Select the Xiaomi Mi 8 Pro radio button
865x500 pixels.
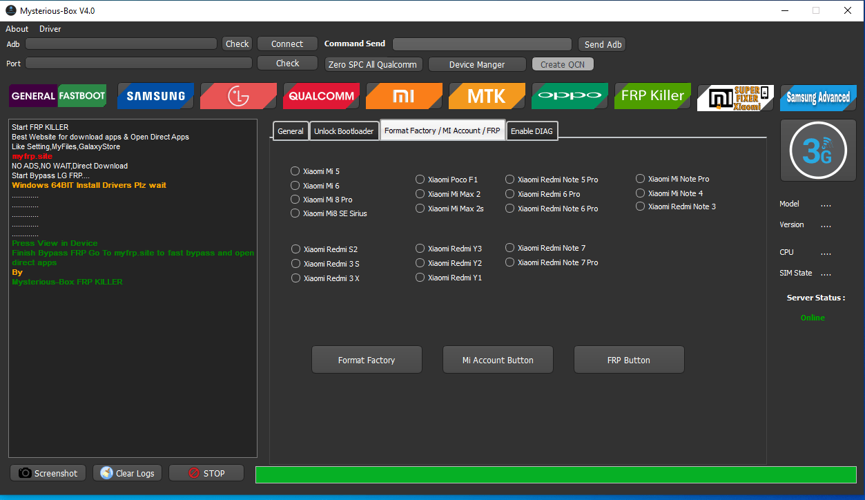294,198
